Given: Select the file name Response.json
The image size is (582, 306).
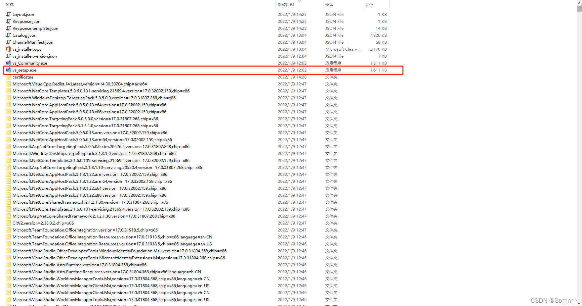Looking at the screenshot, I should [26, 21].
